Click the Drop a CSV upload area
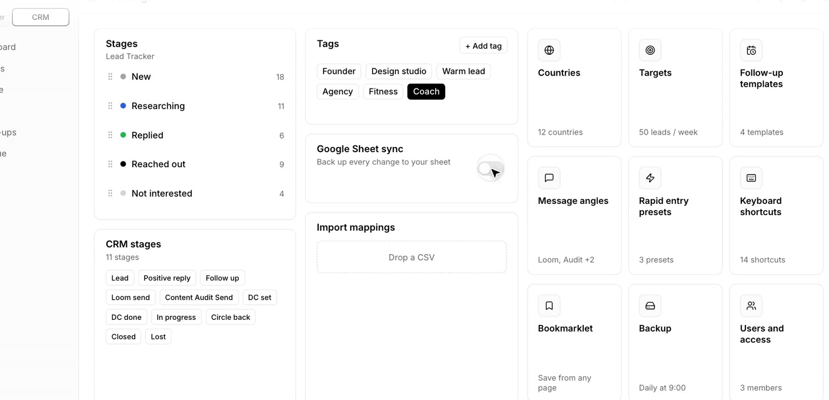This screenshot has width=829, height=400. click(x=411, y=257)
